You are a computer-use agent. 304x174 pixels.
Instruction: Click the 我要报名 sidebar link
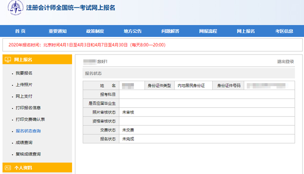24,73
